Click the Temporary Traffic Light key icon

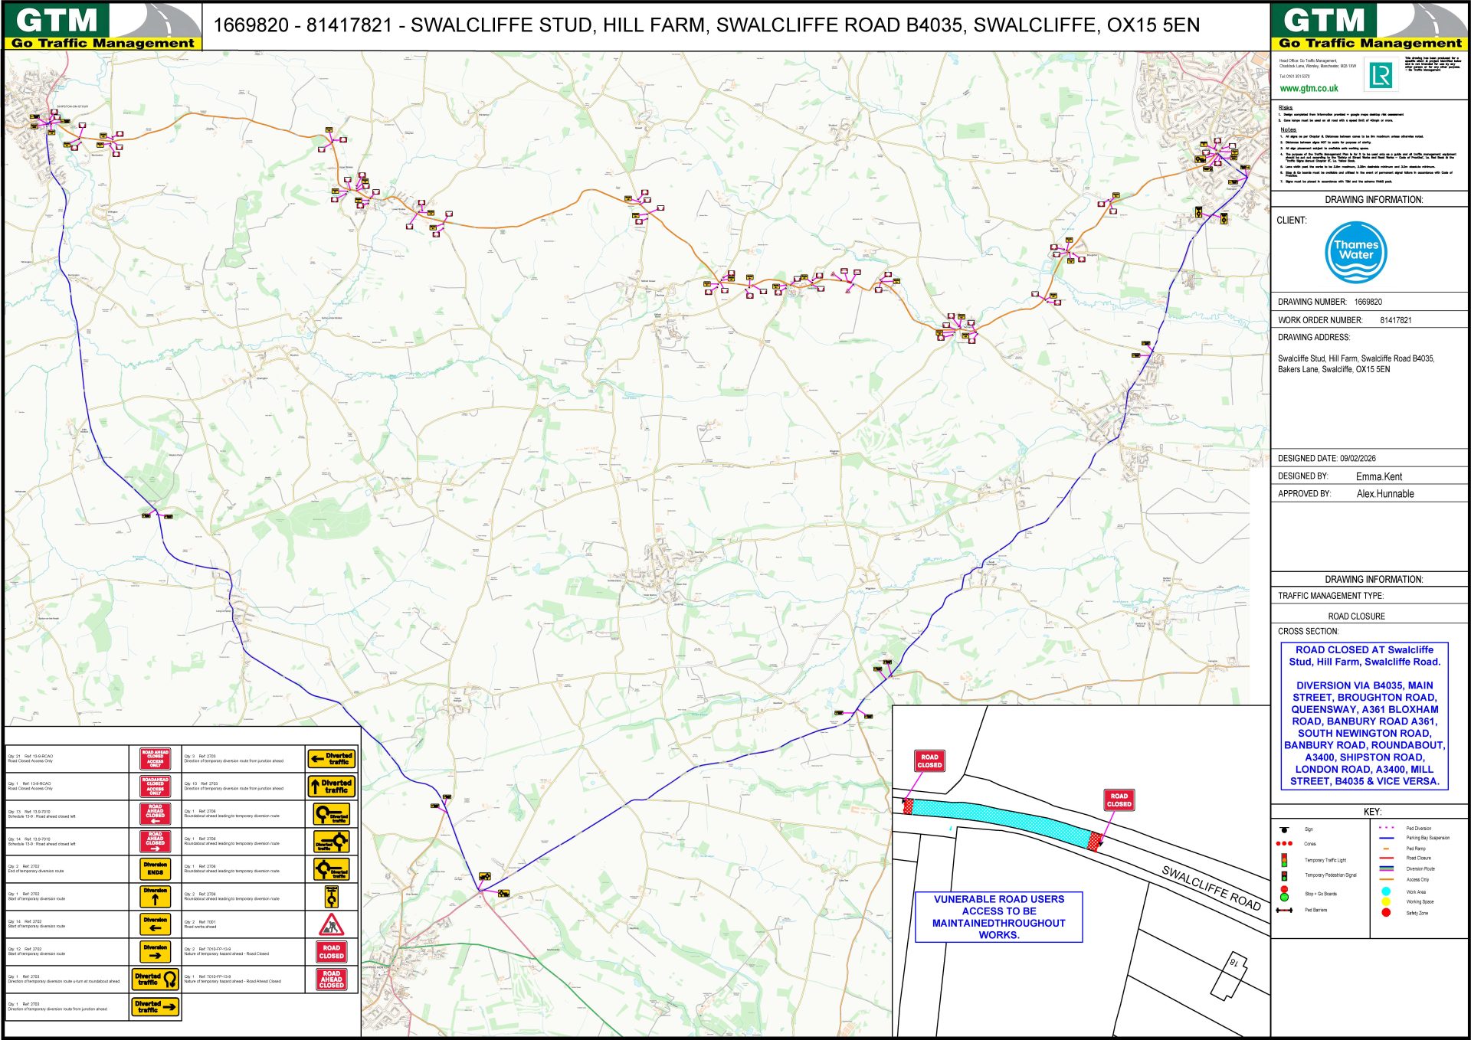pos(1284,860)
